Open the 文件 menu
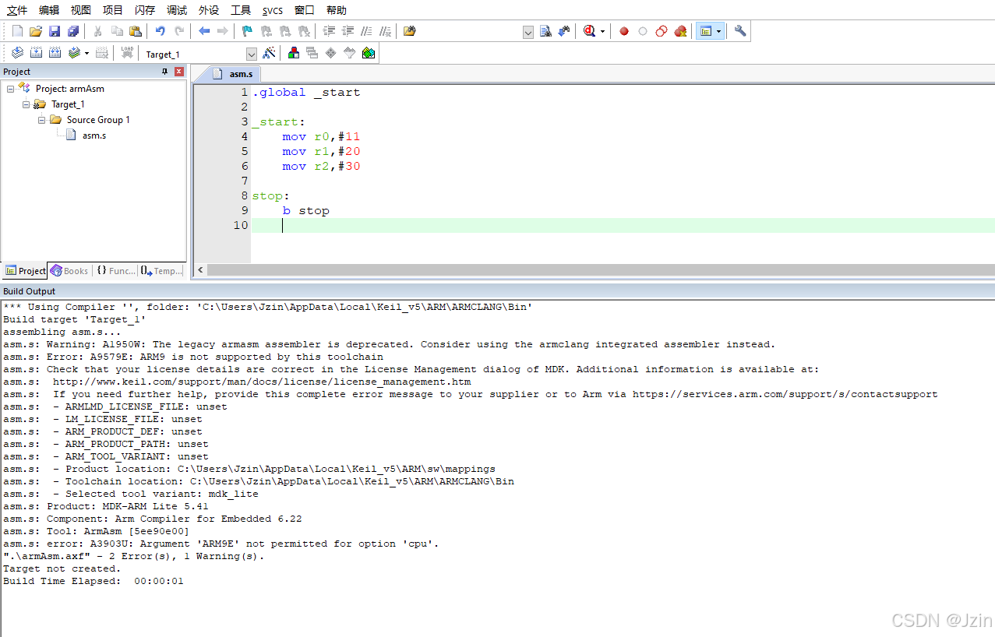Image resolution: width=995 pixels, height=637 pixels. pos(17,10)
